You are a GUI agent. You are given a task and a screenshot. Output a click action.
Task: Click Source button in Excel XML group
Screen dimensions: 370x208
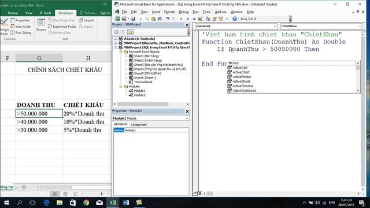[41, 25]
